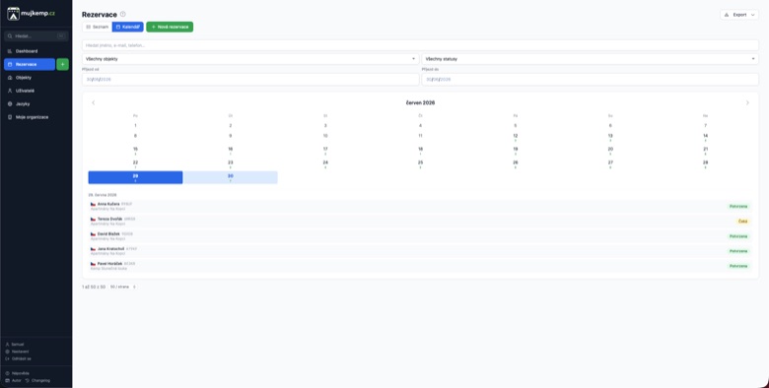Click the Nová rezervace button

click(x=170, y=27)
